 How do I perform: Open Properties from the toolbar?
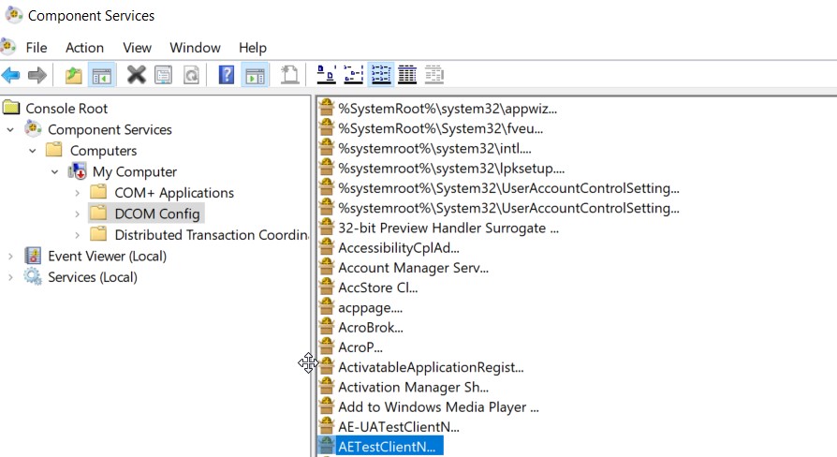(163, 75)
